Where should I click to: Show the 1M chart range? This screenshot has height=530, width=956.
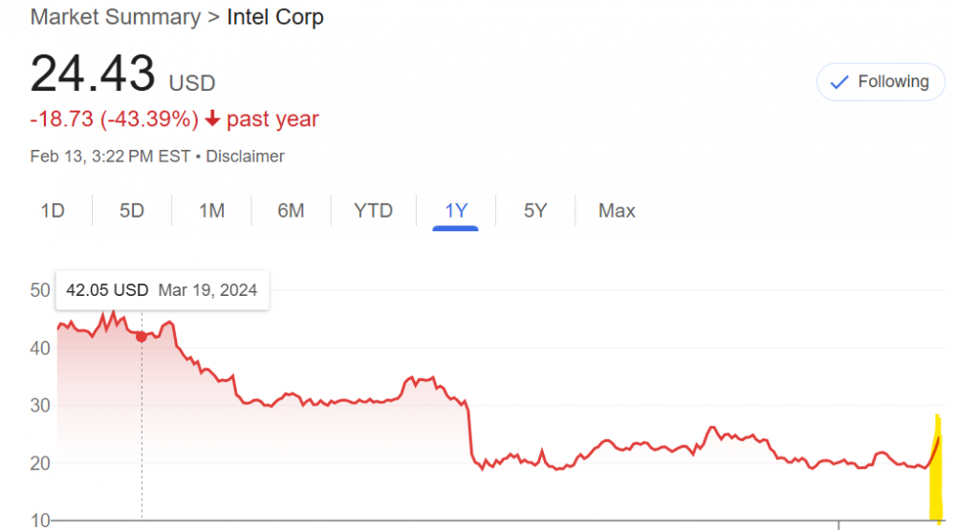pyautogui.click(x=211, y=210)
